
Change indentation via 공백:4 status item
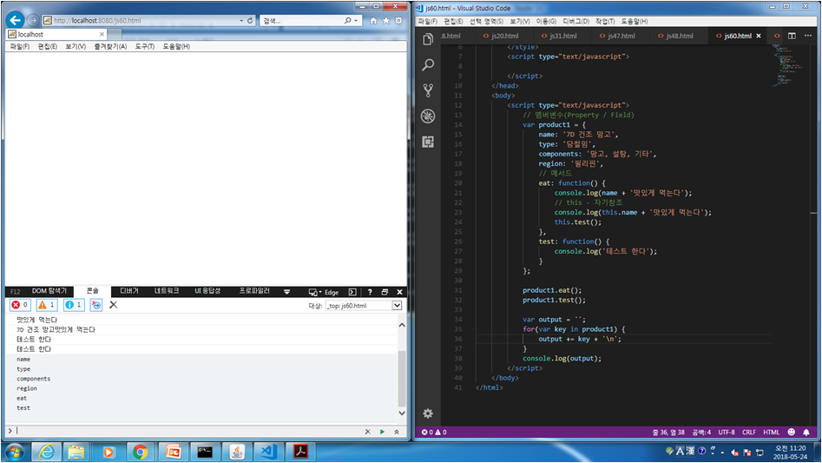(701, 432)
